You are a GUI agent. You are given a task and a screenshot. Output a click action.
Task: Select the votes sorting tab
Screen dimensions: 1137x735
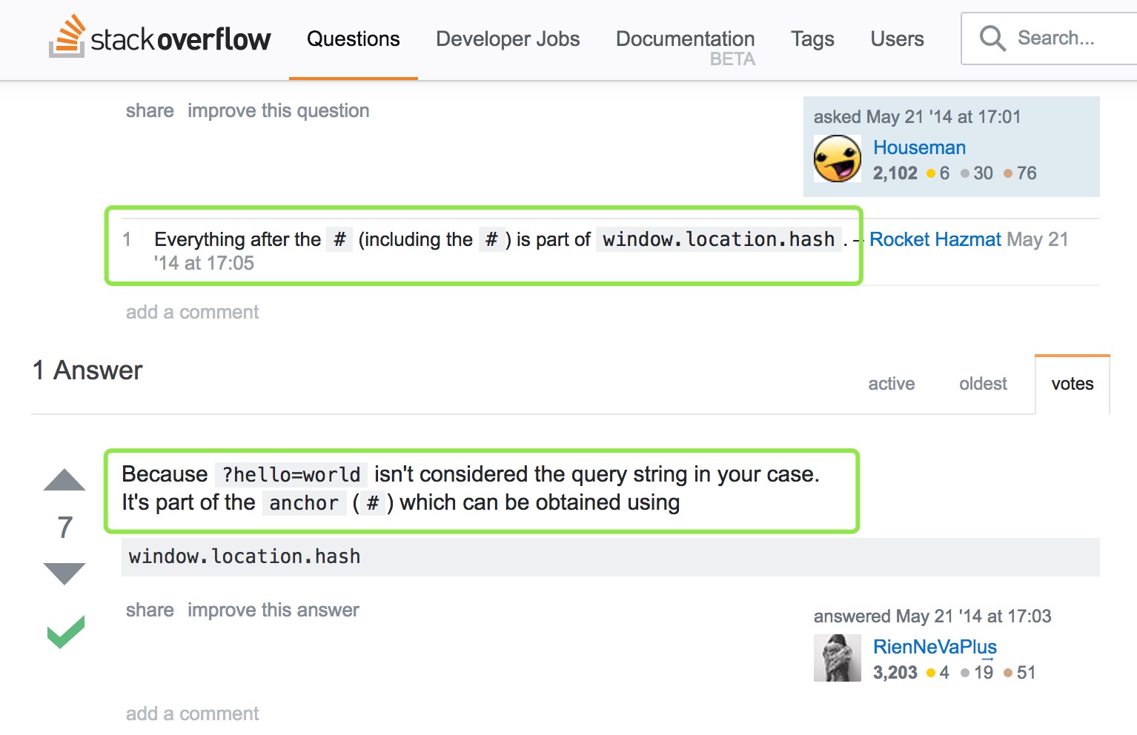[x=1072, y=384]
